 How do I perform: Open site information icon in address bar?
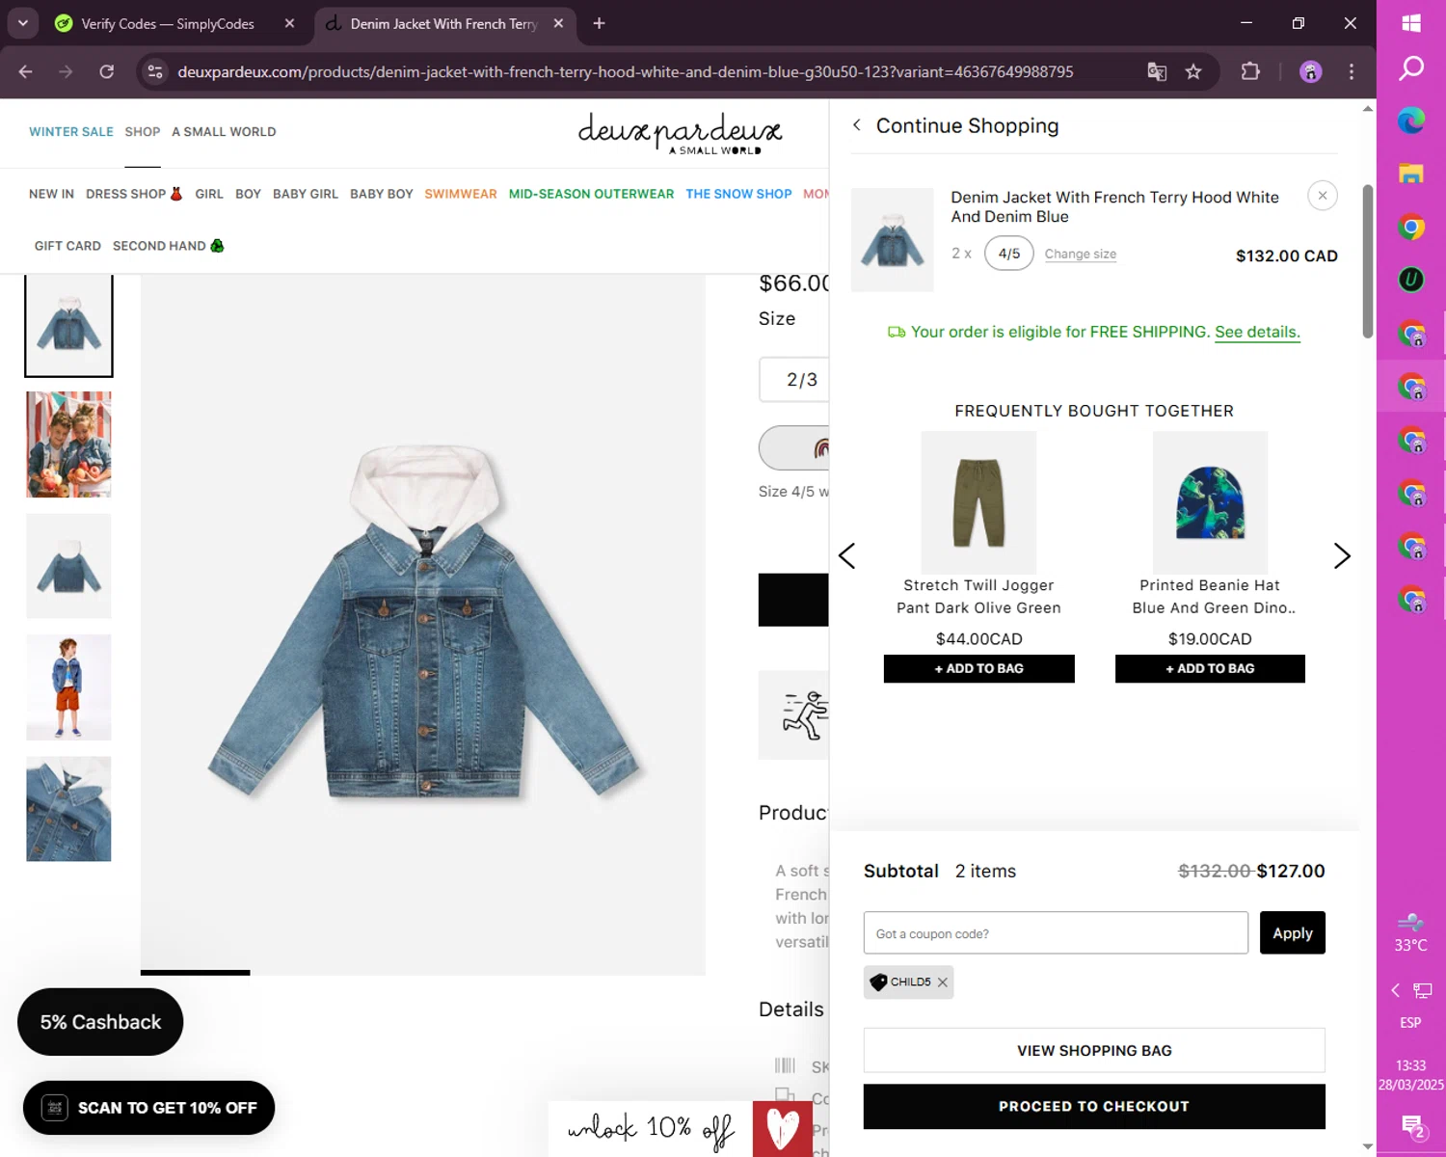click(x=155, y=71)
